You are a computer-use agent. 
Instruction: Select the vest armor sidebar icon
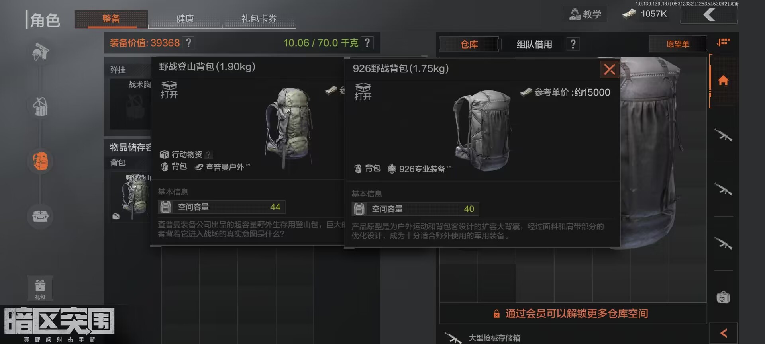[40, 106]
